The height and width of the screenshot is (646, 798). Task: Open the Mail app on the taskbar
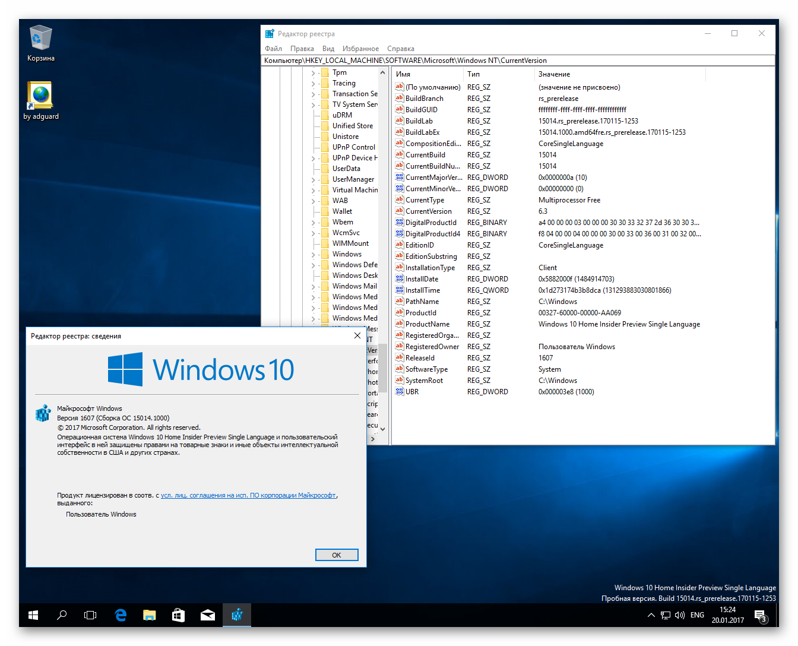tap(208, 615)
